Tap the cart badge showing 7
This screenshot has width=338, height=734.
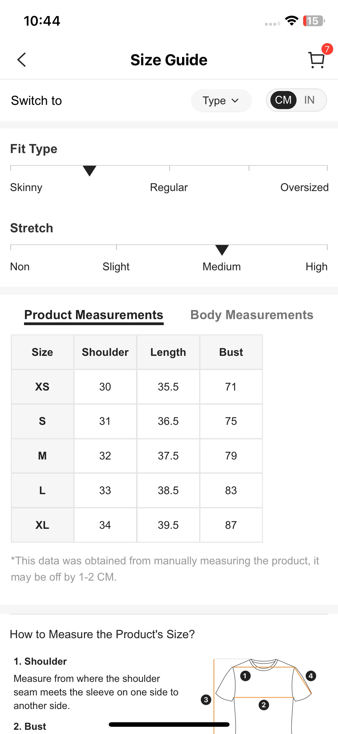(327, 49)
